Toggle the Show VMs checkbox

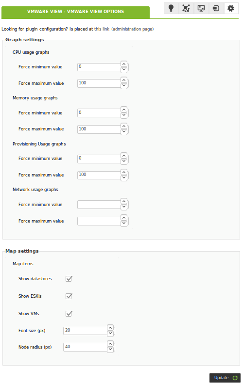tap(69, 314)
